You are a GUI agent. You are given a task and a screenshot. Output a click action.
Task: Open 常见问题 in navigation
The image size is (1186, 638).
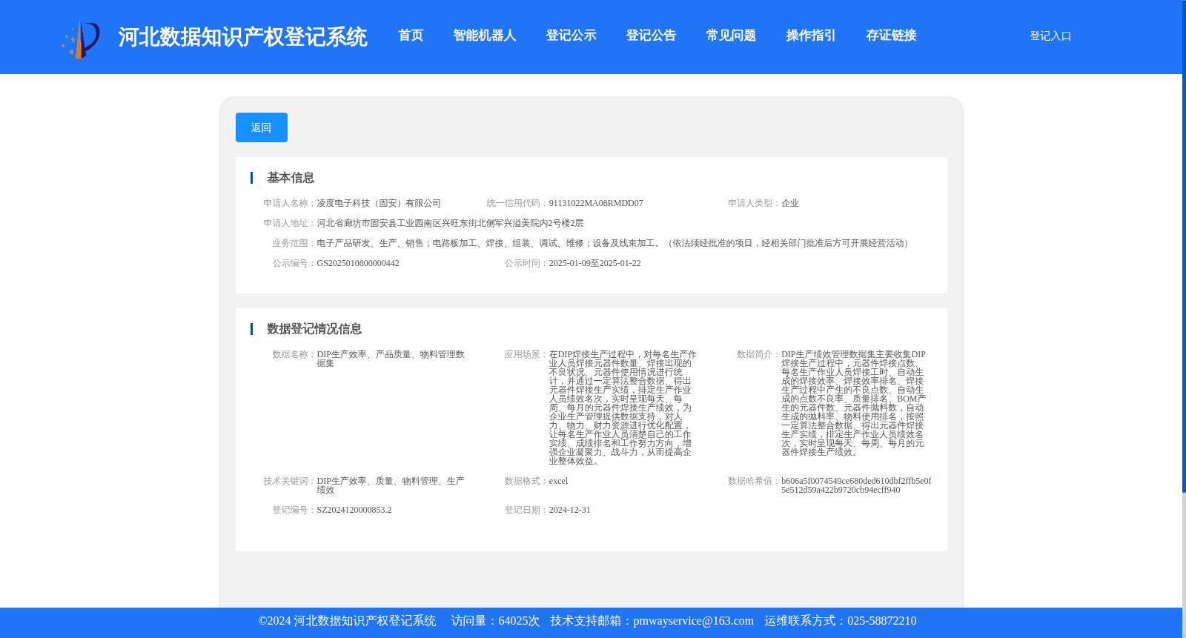tap(731, 36)
